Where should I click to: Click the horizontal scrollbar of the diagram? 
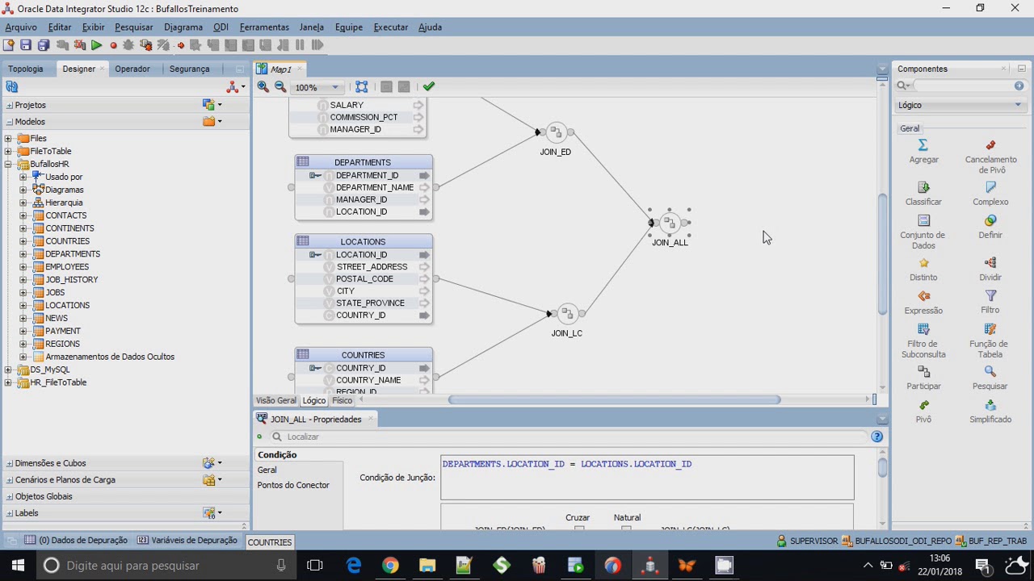(614, 399)
